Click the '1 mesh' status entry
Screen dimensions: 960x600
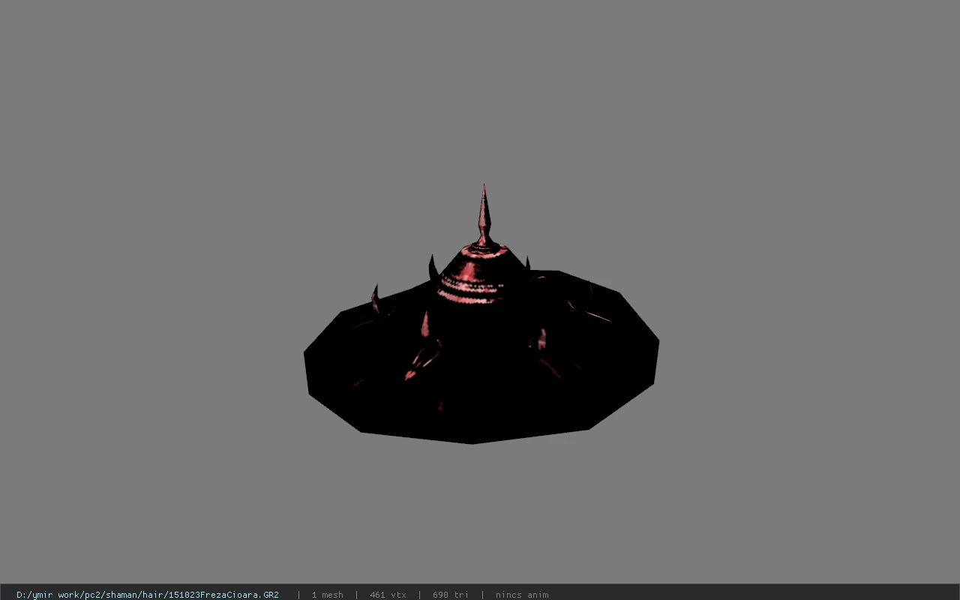coord(328,595)
